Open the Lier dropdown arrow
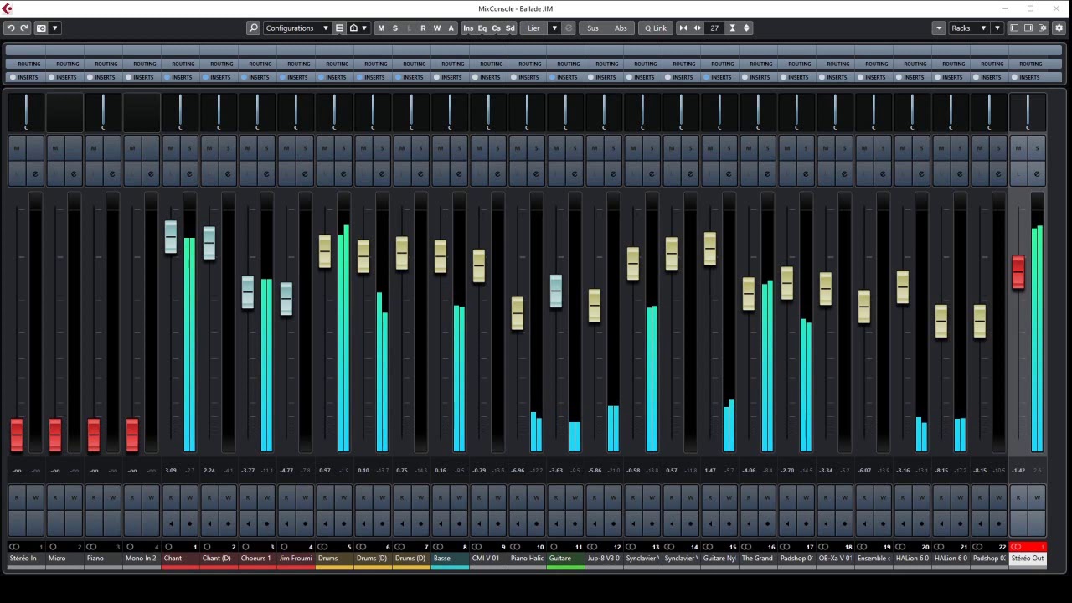This screenshot has width=1072, height=603. [554, 28]
